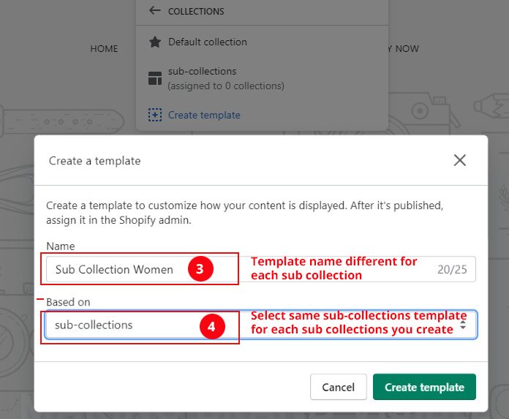509x419 pixels.
Task: Click the COLLECTIONS header title
Action: [196, 12]
